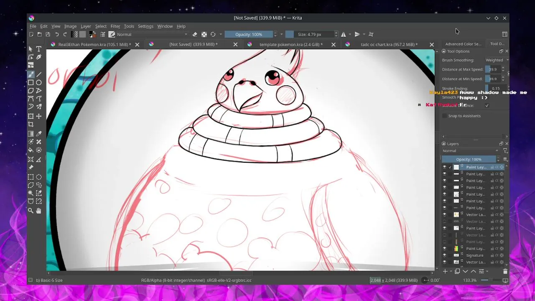The height and width of the screenshot is (301, 535).
Task: Open the Settings menu
Action: (x=145, y=26)
